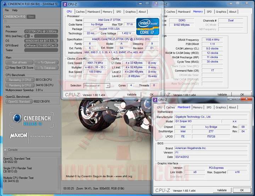Switch to the Caches tab in the CPU window
The height and width of the screenshot is (196, 255).
pos(80,12)
